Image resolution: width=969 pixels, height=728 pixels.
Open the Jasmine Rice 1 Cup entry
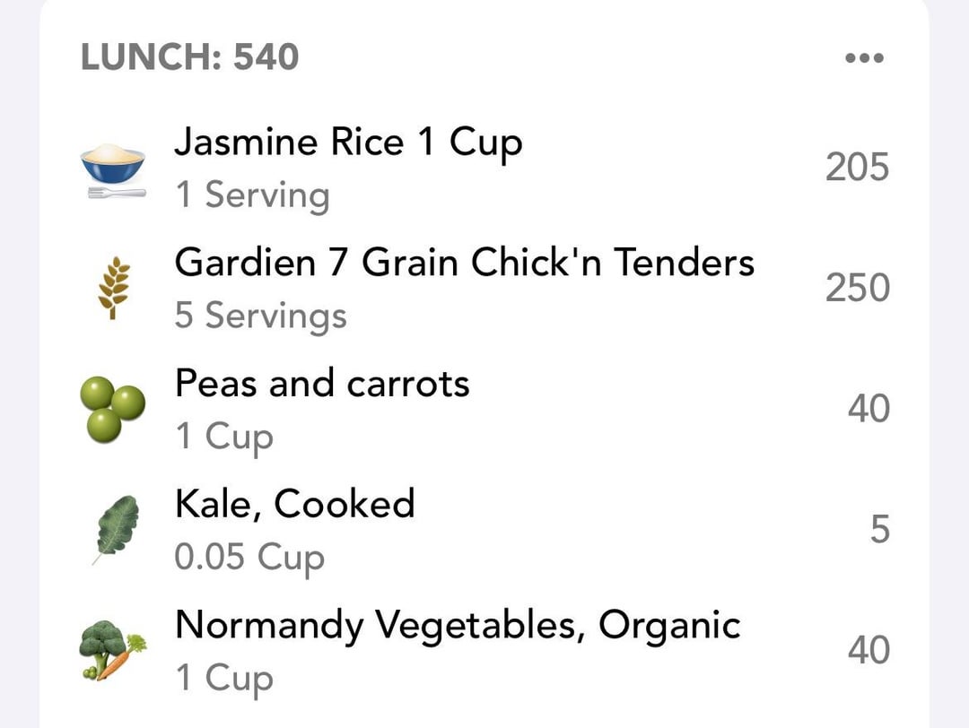(348, 143)
